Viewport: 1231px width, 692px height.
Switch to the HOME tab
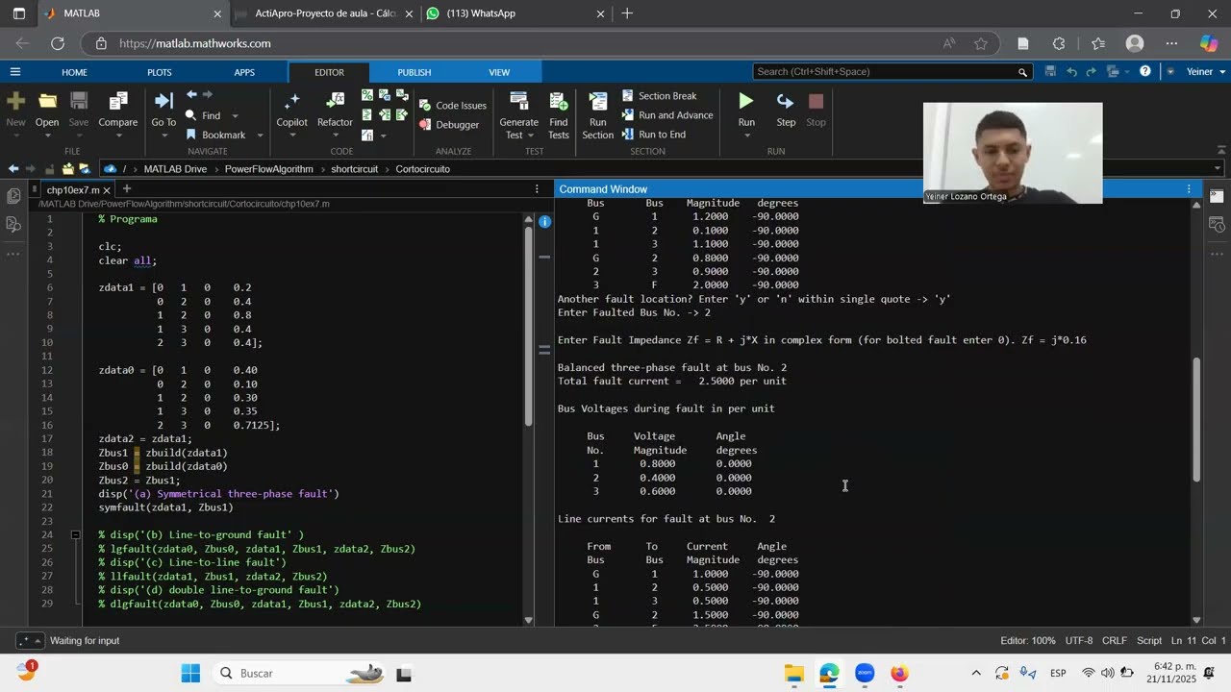[74, 72]
